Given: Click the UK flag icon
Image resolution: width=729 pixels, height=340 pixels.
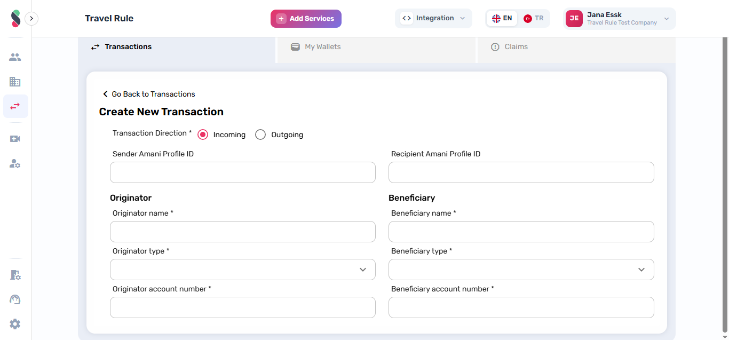Looking at the screenshot, I should (x=496, y=19).
